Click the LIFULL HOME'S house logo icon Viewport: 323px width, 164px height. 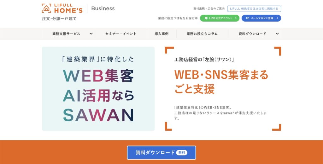pyautogui.click(x=46, y=8)
